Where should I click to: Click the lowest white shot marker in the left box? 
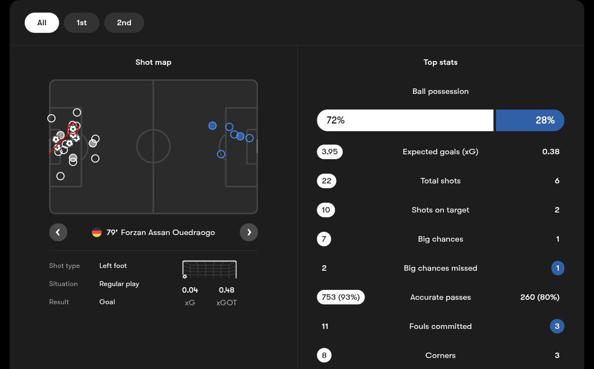(61, 176)
